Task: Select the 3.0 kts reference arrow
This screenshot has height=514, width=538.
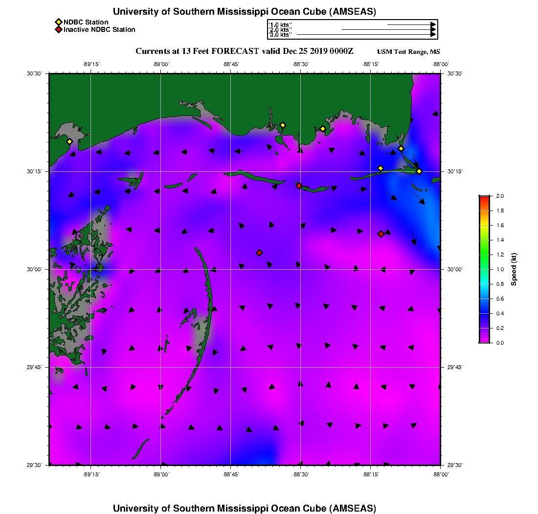Action: pos(366,35)
